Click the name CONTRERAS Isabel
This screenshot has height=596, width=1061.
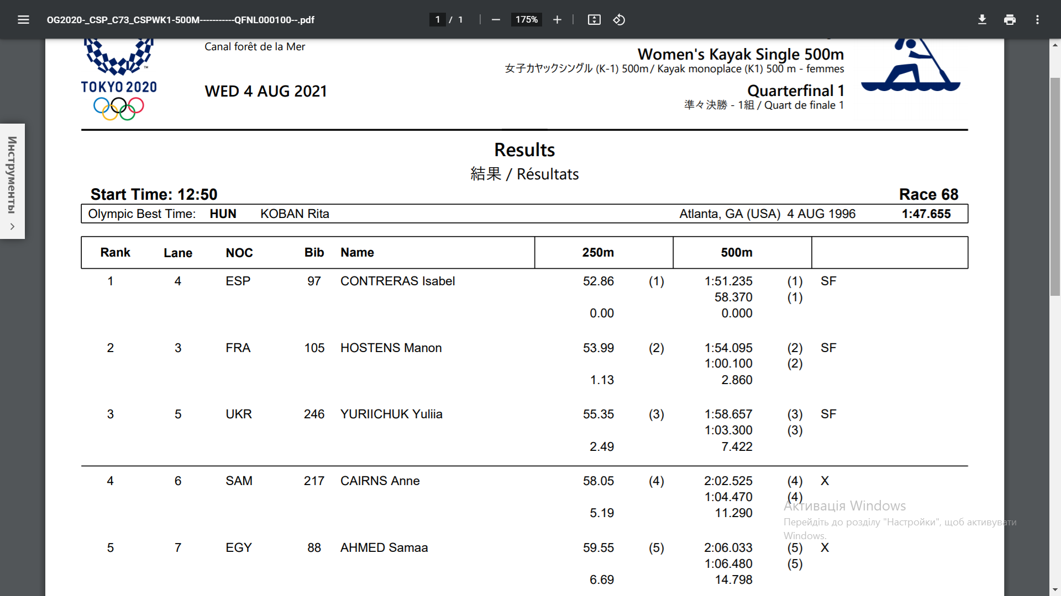[x=397, y=281]
